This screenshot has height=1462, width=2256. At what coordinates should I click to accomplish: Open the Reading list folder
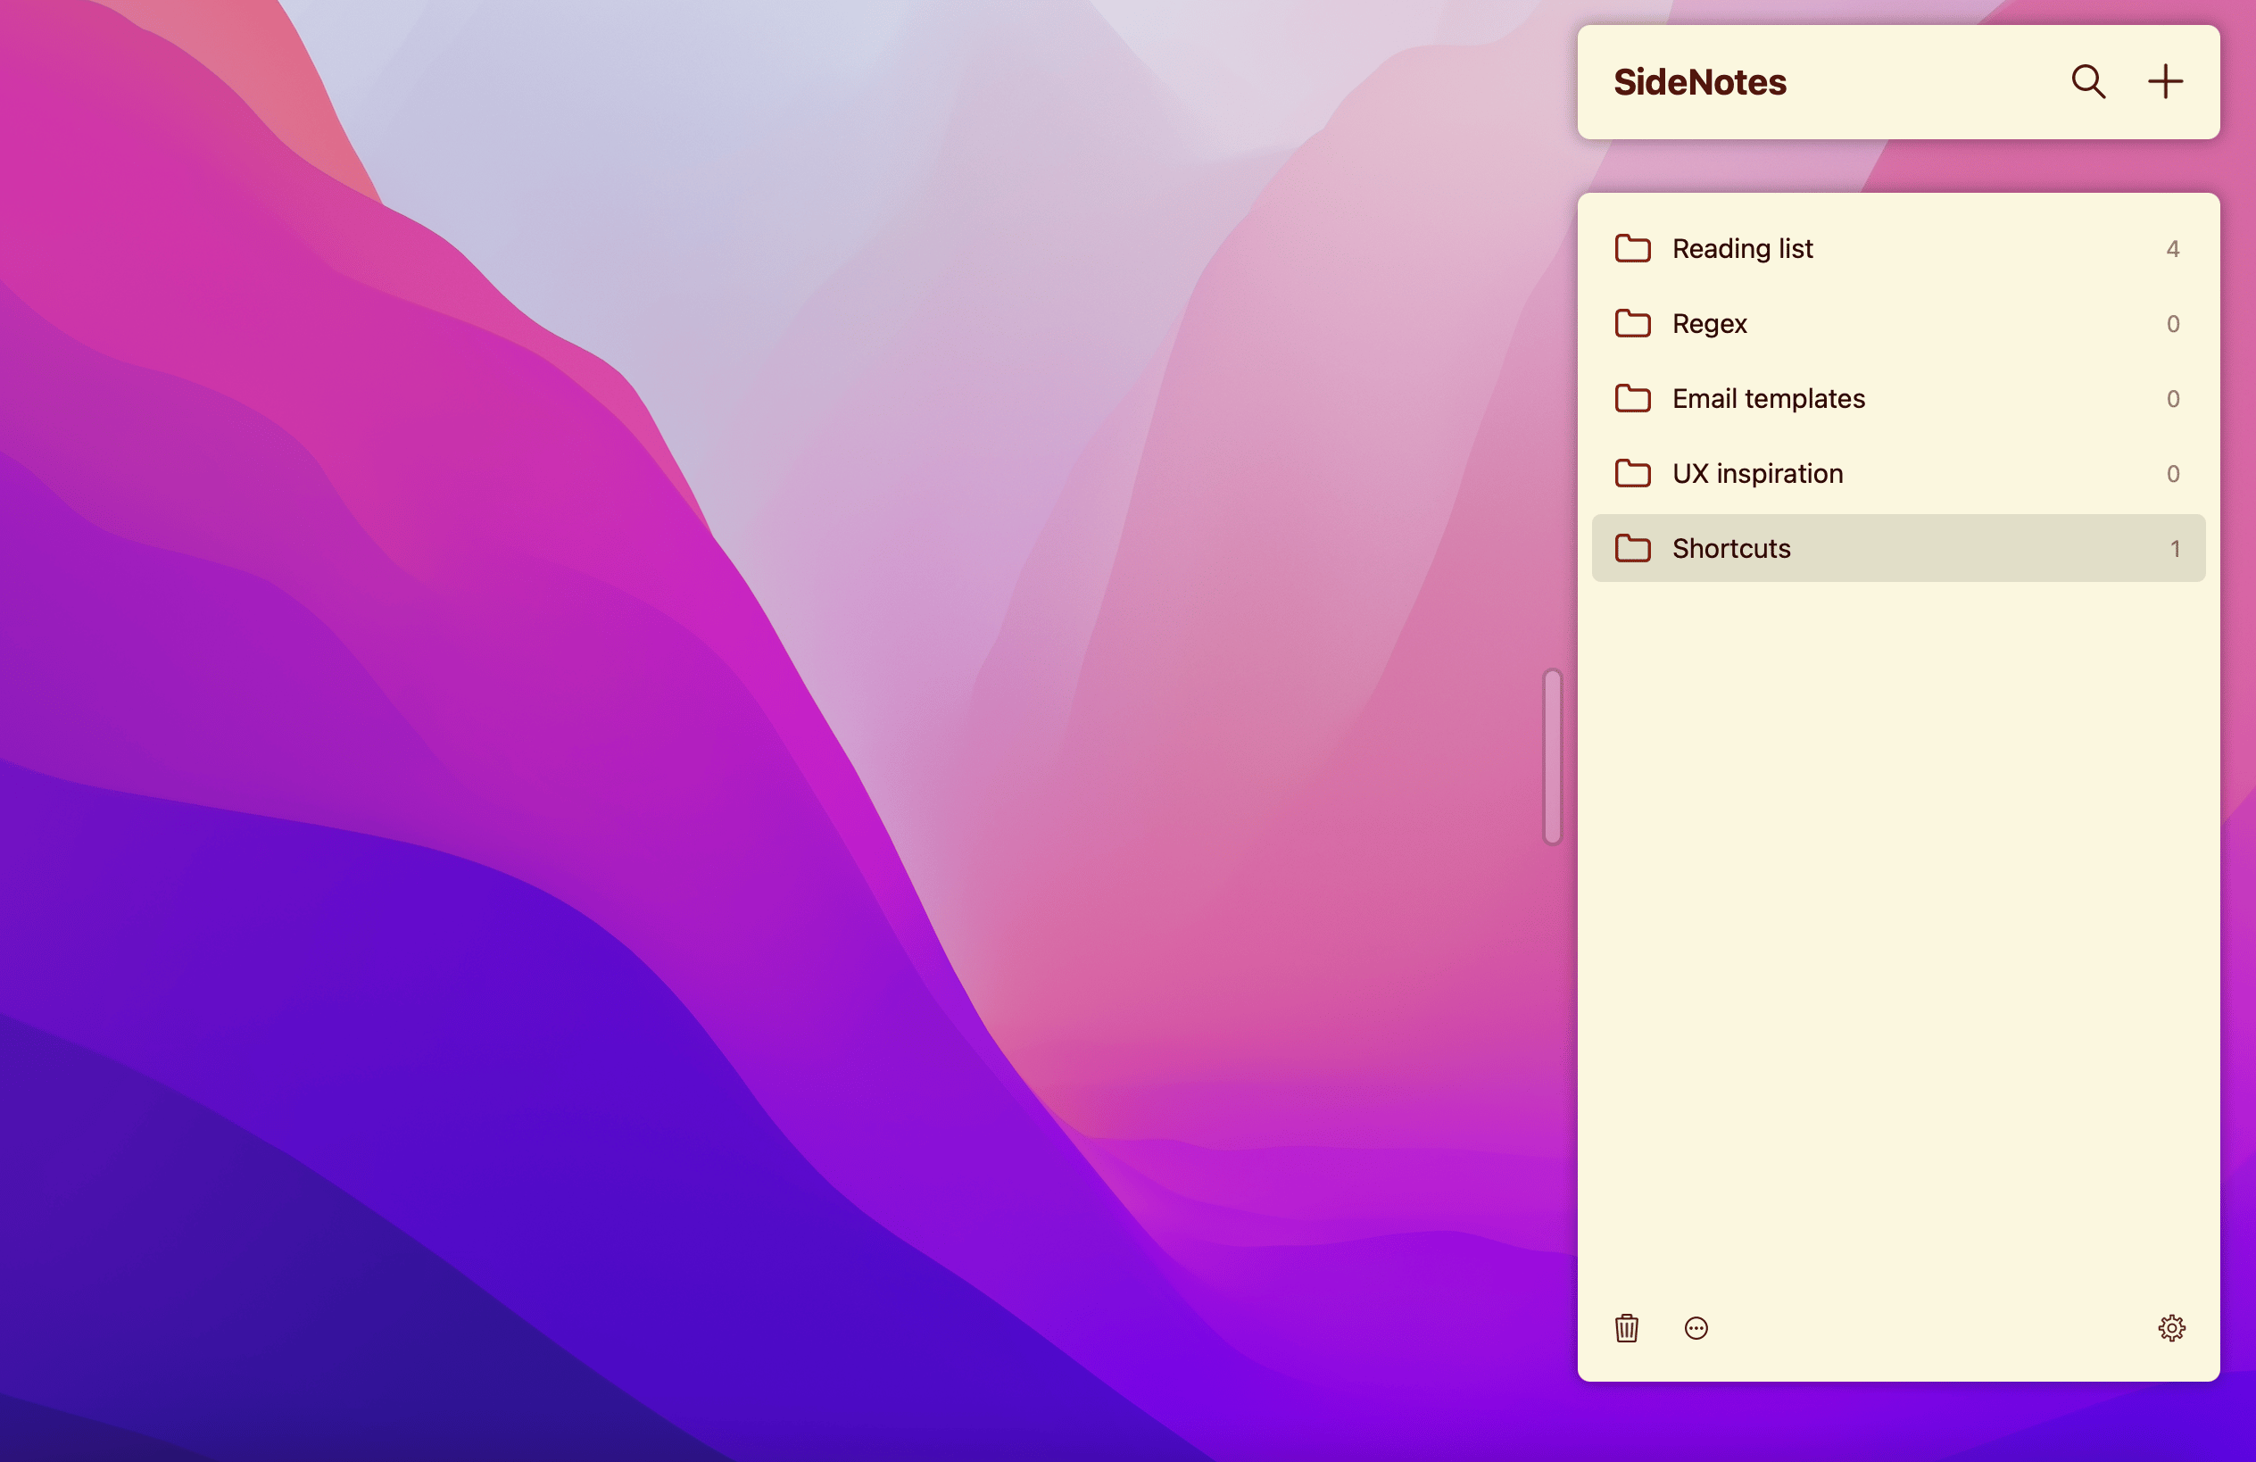(x=1897, y=248)
